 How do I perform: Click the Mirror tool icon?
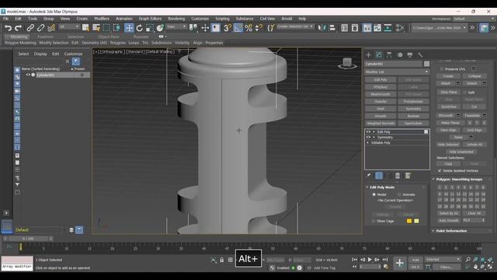coord(321,28)
